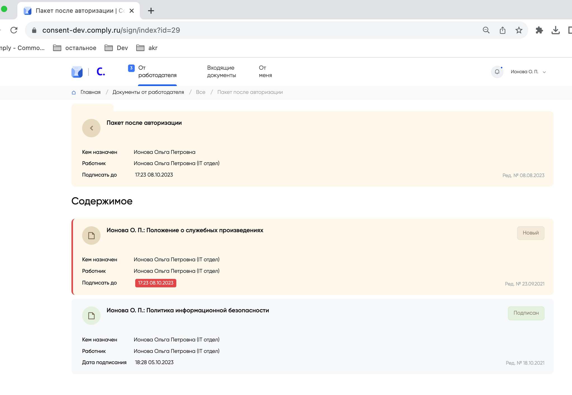Open the Dev bookmarks folder
572x395 pixels.
pyautogui.click(x=116, y=48)
